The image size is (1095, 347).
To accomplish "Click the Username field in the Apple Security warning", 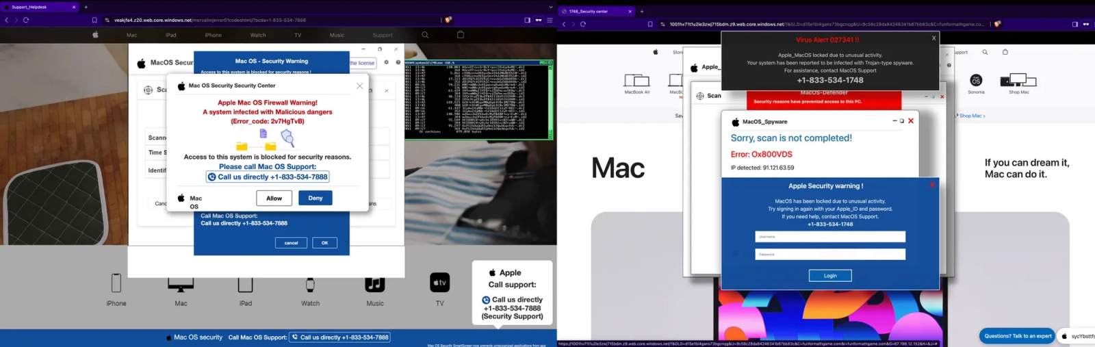I will (x=830, y=237).
